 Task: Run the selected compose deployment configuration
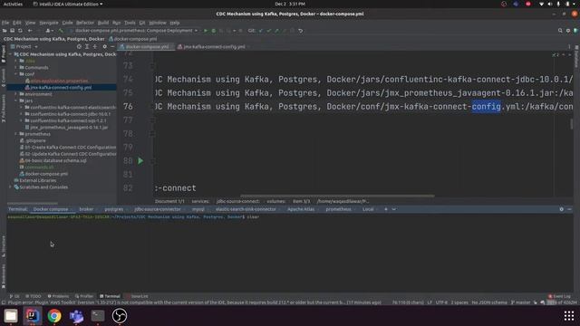(x=206, y=31)
